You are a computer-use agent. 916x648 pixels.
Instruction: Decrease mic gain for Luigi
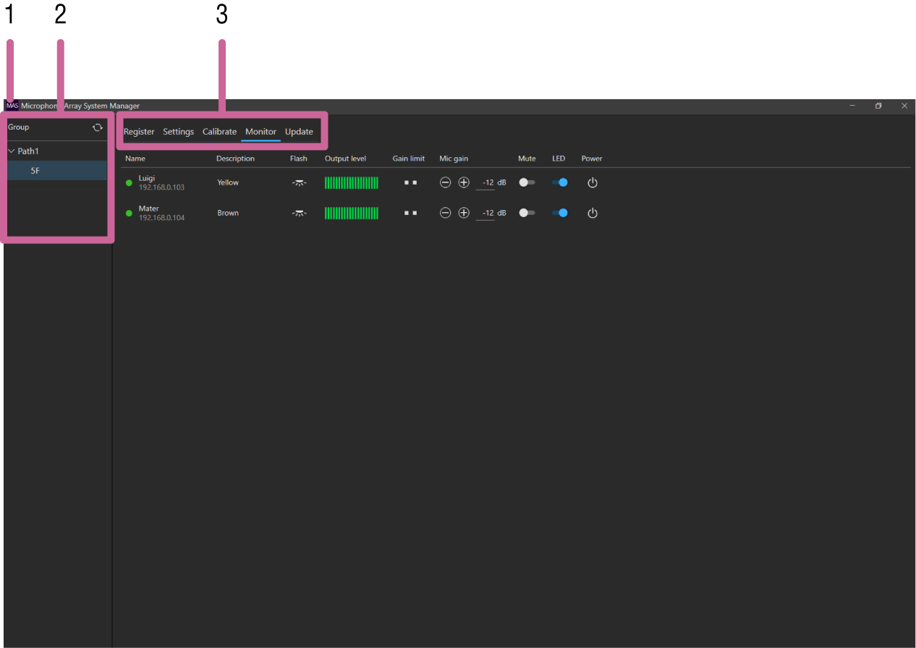pyautogui.click(x=446, y=182)
